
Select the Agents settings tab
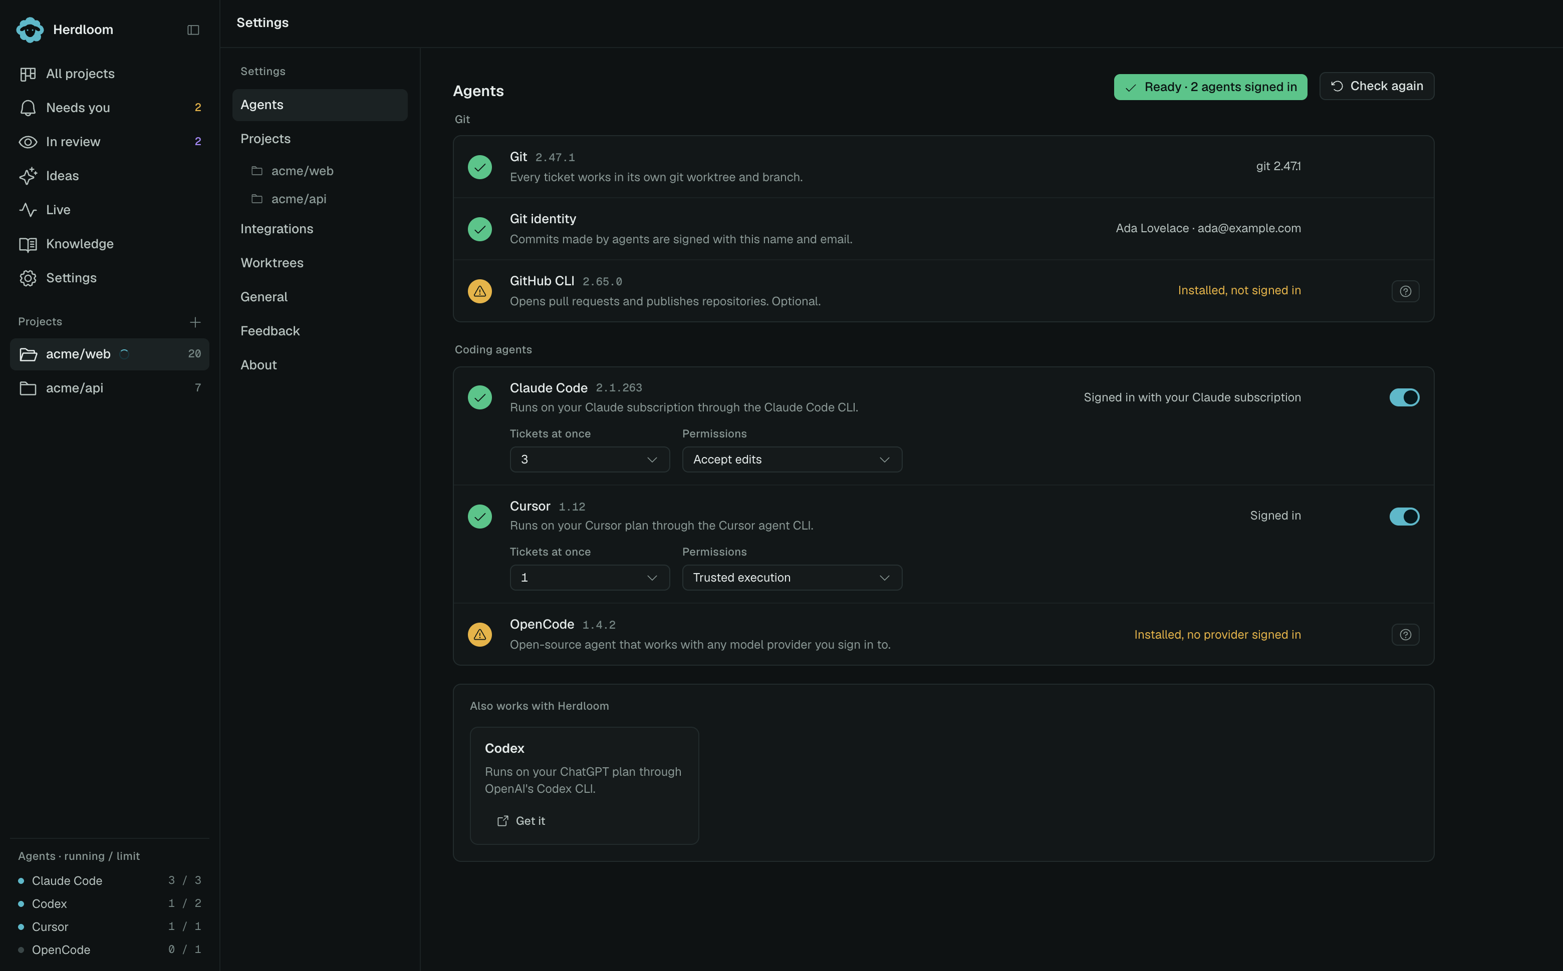320,105
